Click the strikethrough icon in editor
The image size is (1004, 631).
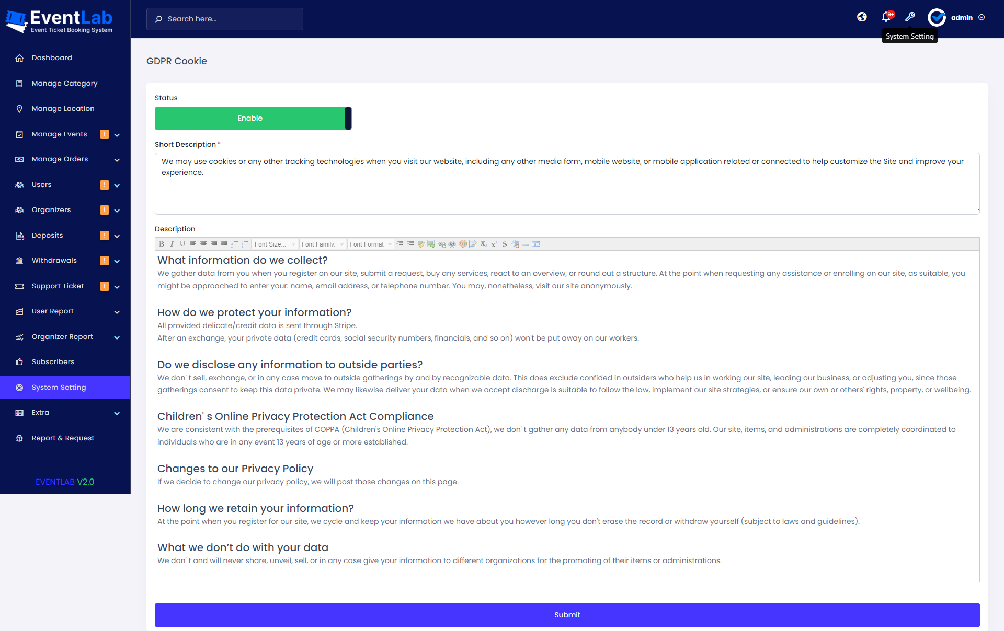(x=505, y=244)
